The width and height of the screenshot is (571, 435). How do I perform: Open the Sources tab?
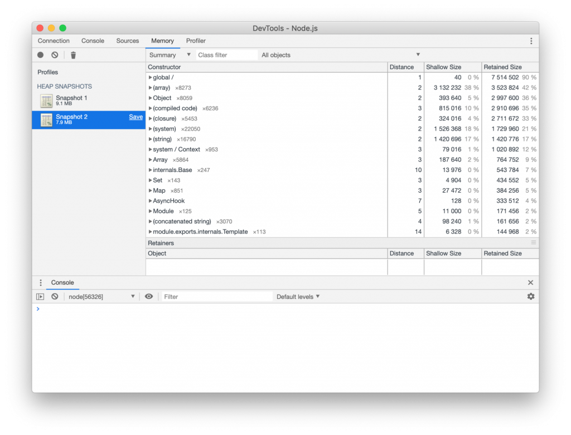pos(128,41)
